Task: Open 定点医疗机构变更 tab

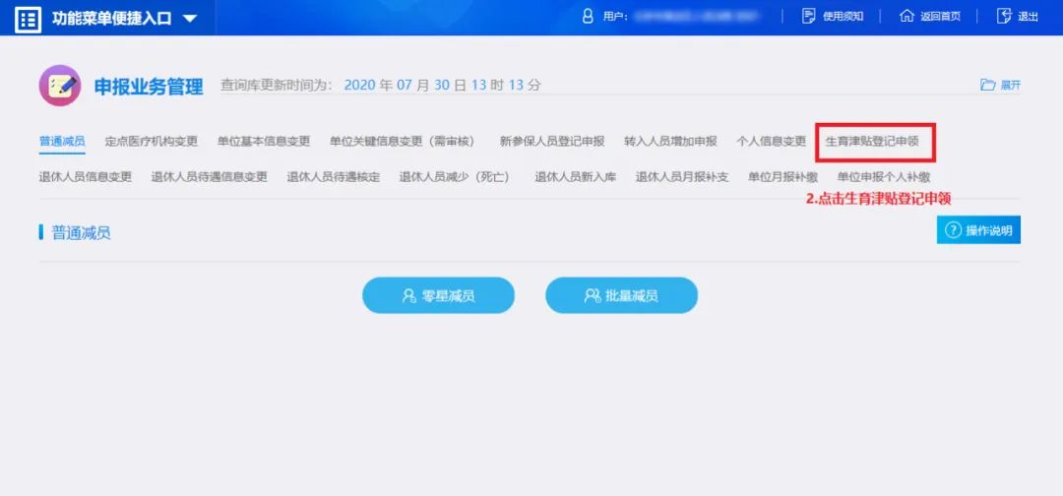Action: tap(152, 141)
